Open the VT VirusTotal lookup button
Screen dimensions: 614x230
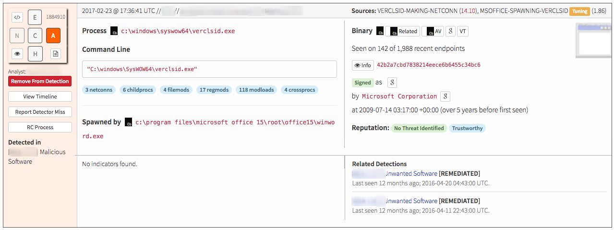tap(462, 31)
